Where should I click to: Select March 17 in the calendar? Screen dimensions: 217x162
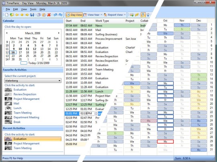(20, 53)
